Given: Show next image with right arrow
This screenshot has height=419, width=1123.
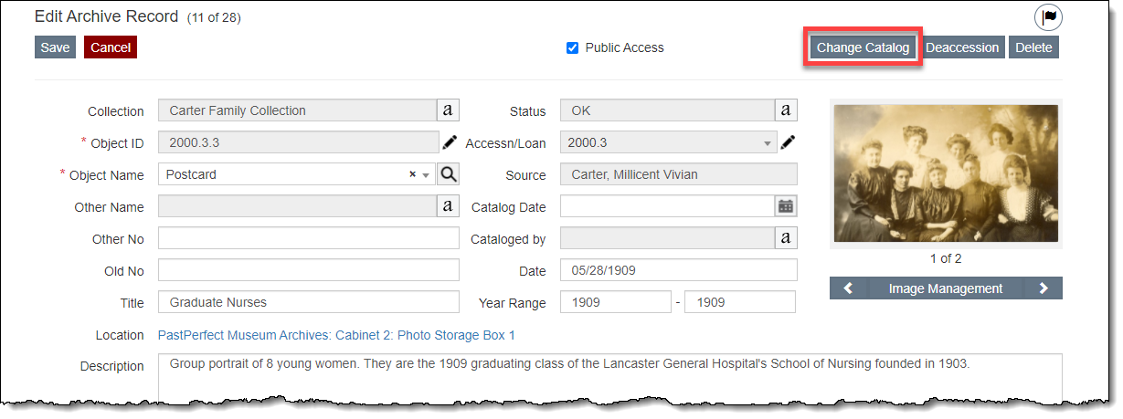Looking at the screenshot, I should click(x=1044, y=288).
